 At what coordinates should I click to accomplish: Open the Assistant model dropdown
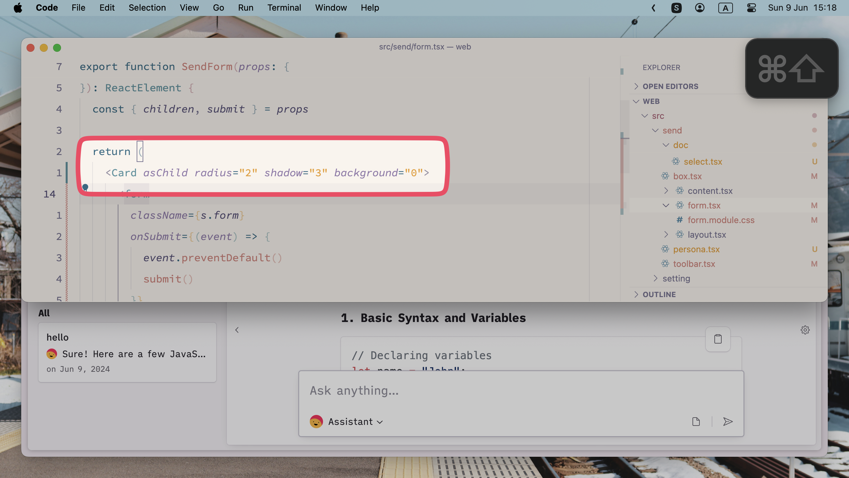click(x=356, y=422)
